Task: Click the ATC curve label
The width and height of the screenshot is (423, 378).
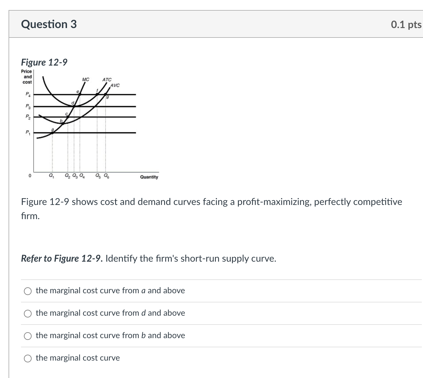Action: 107,79
